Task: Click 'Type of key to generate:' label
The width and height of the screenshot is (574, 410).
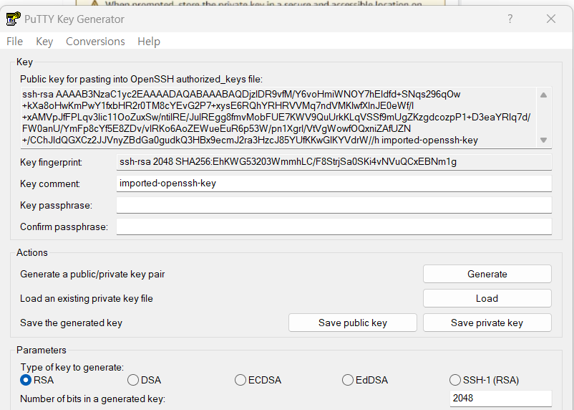Action: pos(72,368)
